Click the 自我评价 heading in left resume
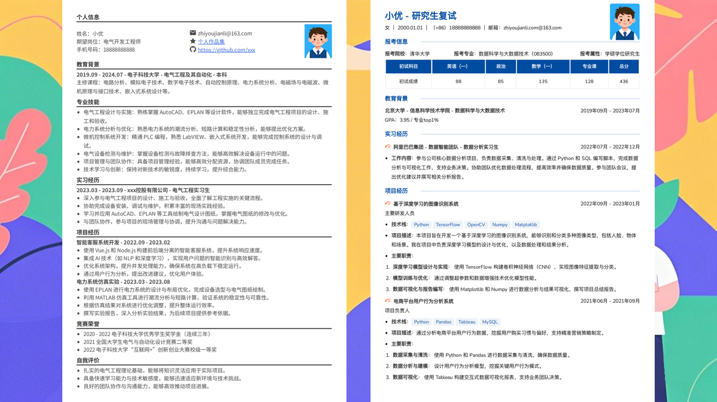 (88, 360)
